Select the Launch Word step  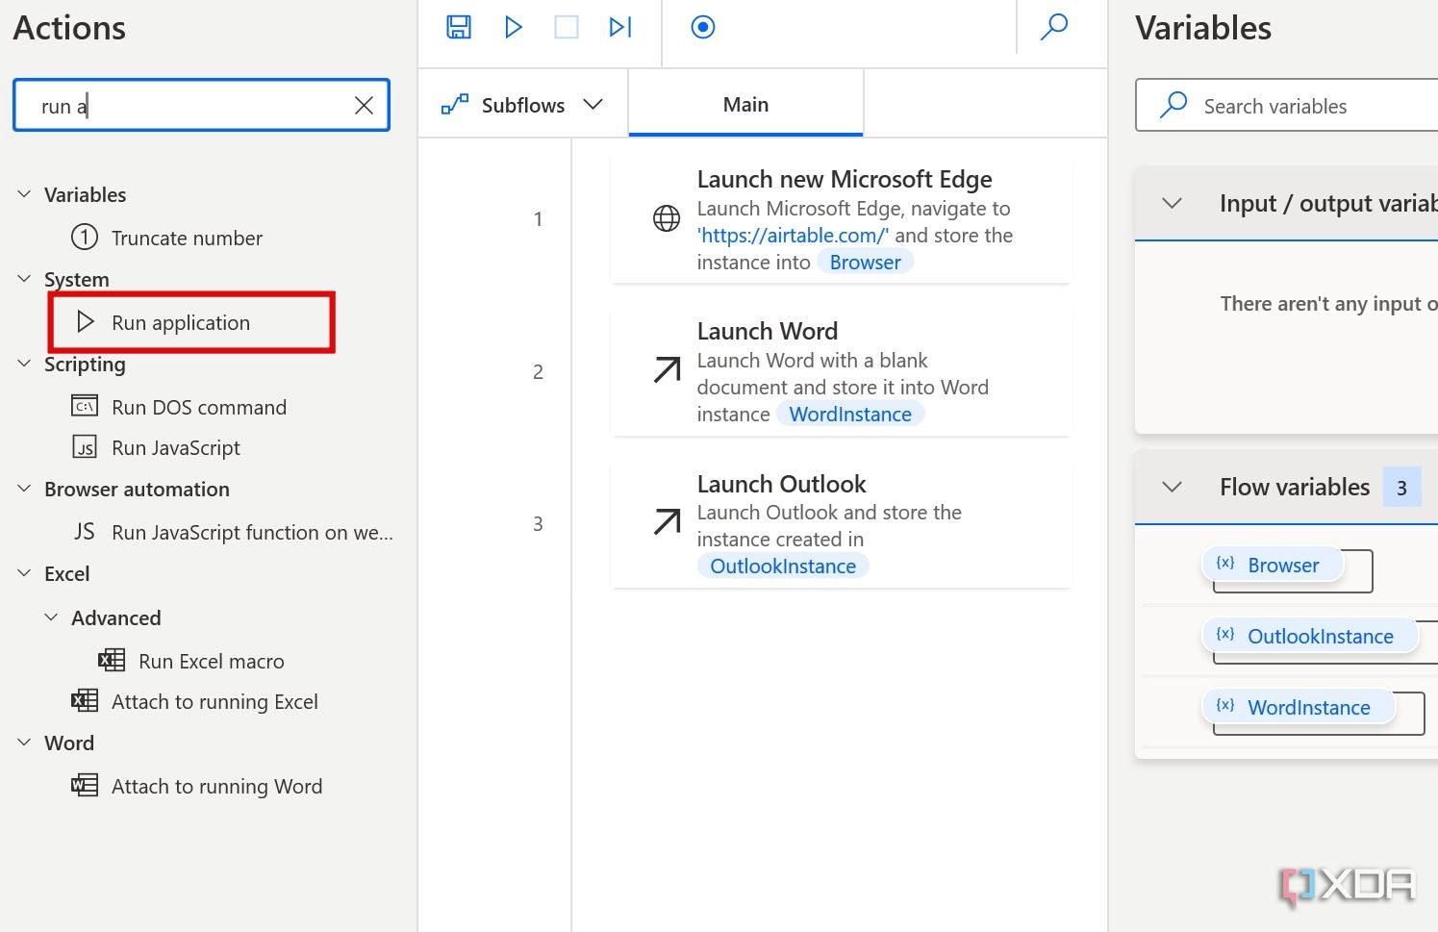pos(841,372)
